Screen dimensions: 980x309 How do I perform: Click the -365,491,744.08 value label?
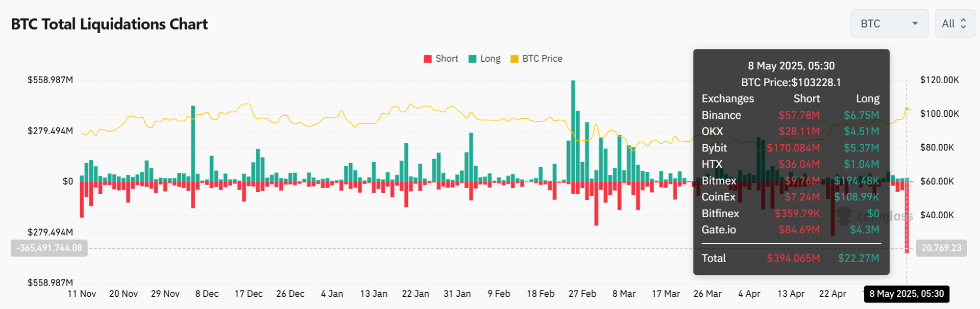[48, 248]
